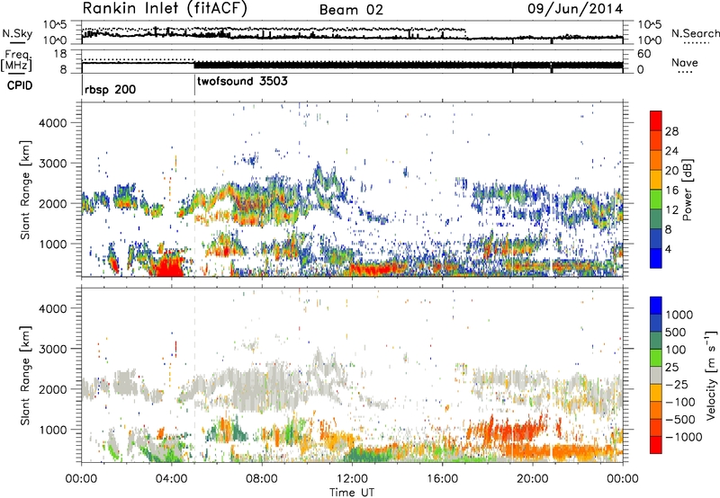Click the 'Nave' legend label
The height and width of the screenshot is (498, 720).
click(685, 62)
